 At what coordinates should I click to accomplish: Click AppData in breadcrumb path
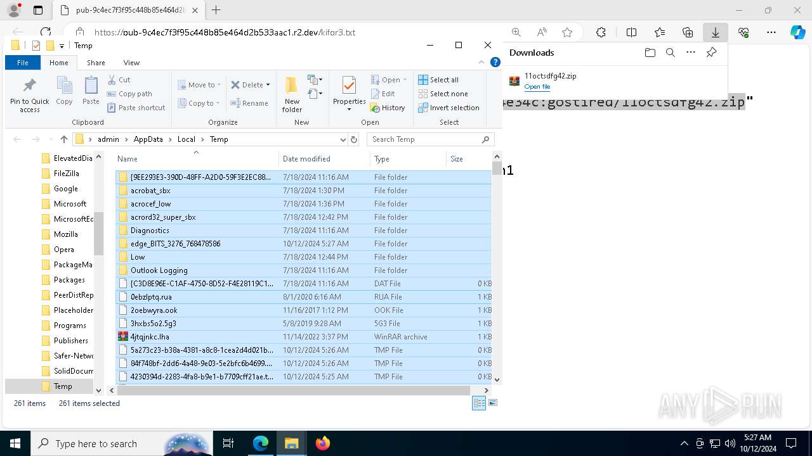click(148, 139)
